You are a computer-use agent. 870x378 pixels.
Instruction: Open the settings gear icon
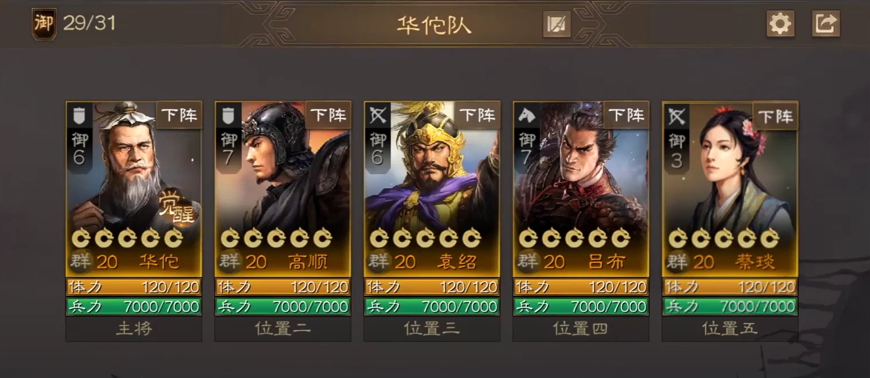pyautogui.click(x=780, y=24)
